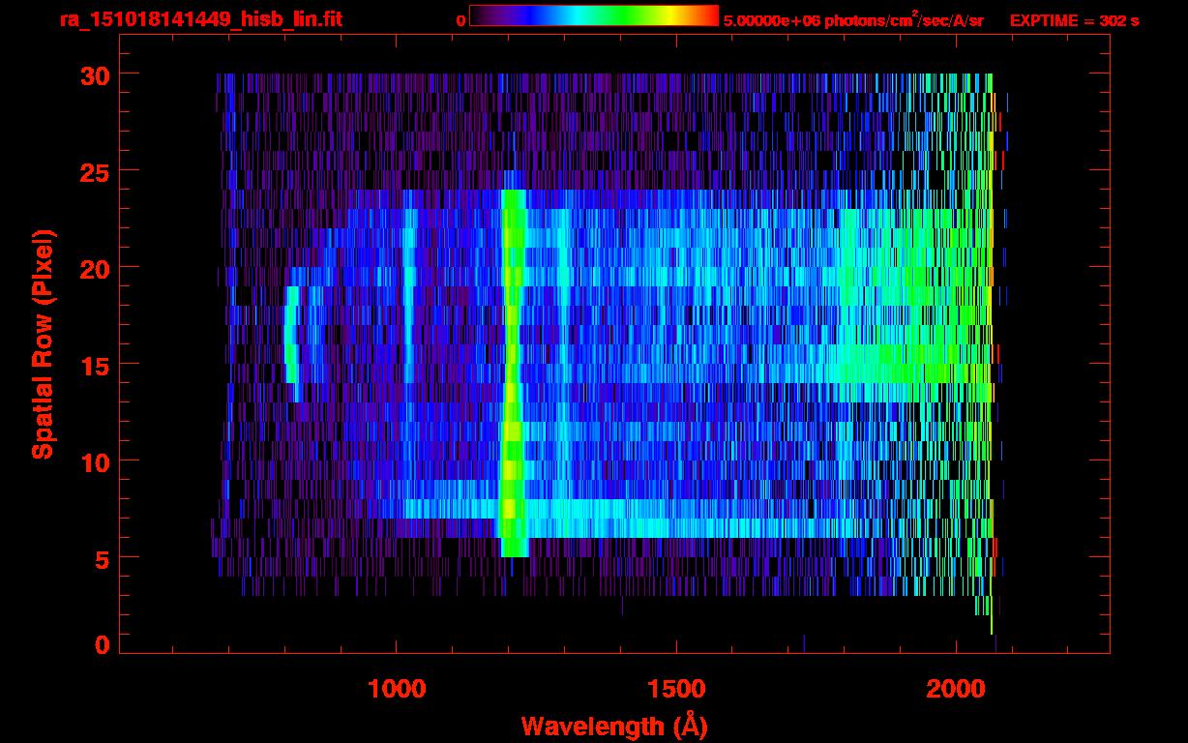Image resolution: width=1188 pixels, height=743 pixels.
Task: Click the curved cyan feature near 800 Å
Action: tap(291, 343)
